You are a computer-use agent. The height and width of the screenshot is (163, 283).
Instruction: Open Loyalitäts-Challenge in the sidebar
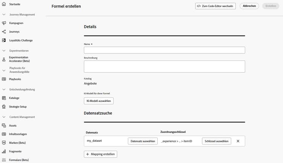tap(21, 40)
